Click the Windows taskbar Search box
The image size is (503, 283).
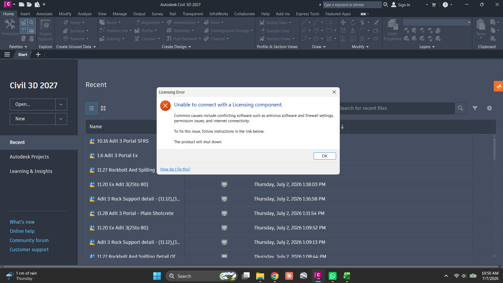click(201, 276)
